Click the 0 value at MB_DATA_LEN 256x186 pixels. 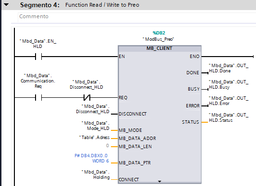tap(108, 146)
